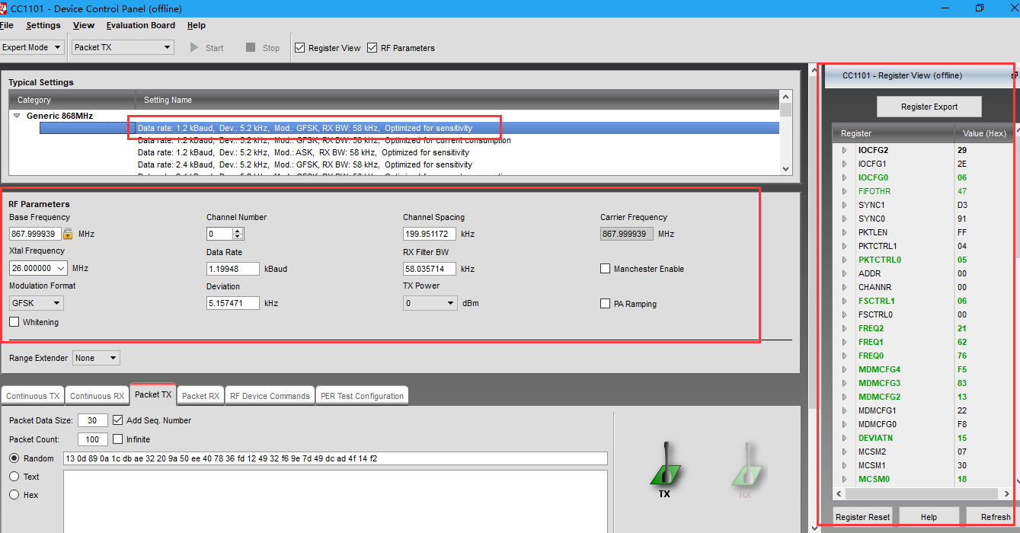This screenshot has height=533, width=1020.
Task: Expand the IOCFG2 register row arrow
Action: coord(844,150)
